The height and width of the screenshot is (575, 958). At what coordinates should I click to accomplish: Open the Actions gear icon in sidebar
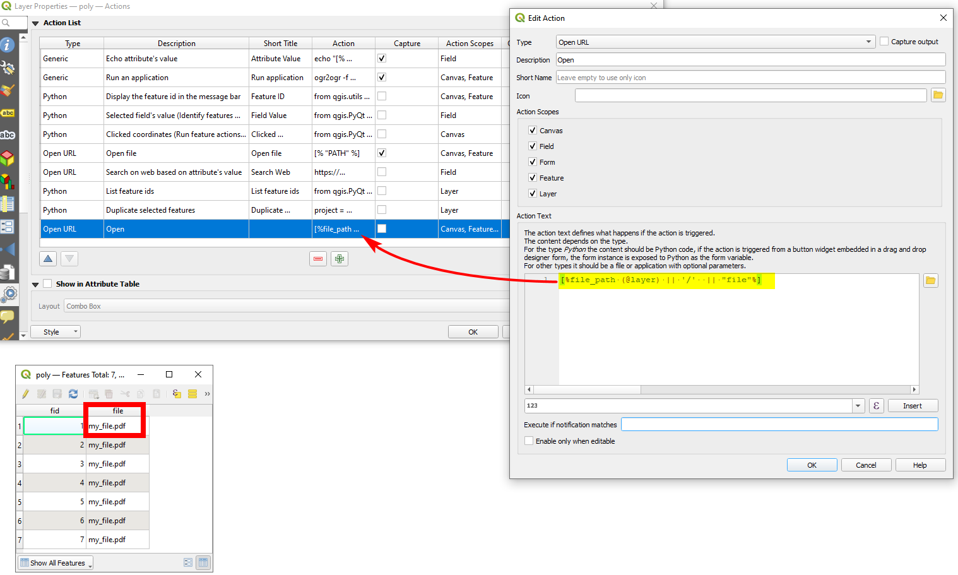coord(9,294)
